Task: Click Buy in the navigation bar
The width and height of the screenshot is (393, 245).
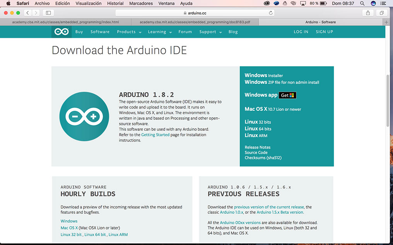Action: click(79, 32)
